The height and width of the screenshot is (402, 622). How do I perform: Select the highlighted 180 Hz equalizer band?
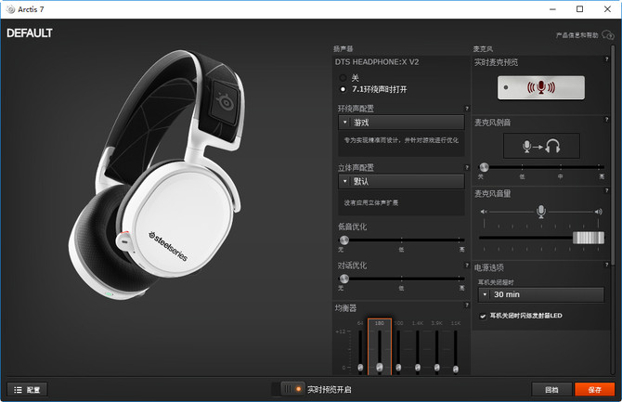pyautogui.click(x=380, y=346)
